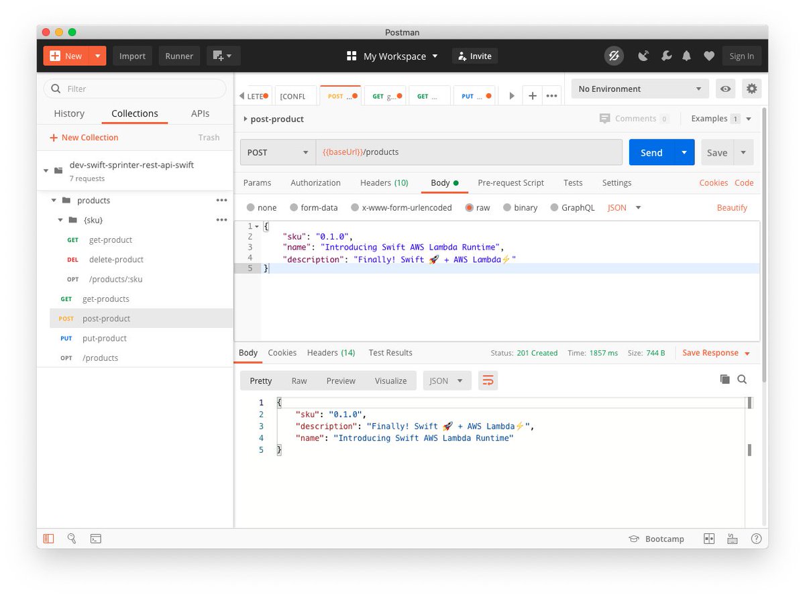Viewport: 805px width, 597px height.
Task: Switch to two pane view icon
Action: (709, 539)
